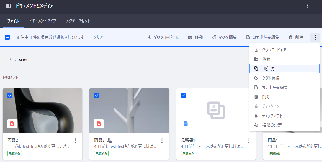Screen dimensions: 322x162
Task: Click the test1 breadcrumb text
Action: click(23, 60)
